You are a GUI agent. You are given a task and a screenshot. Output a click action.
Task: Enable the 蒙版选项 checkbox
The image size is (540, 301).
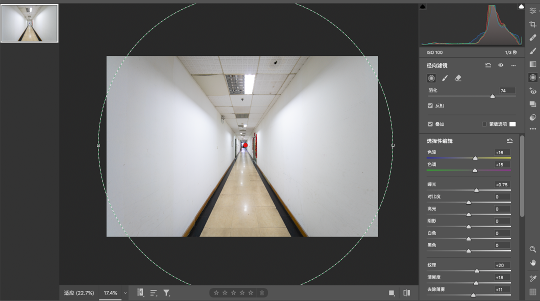pos(484,124)
